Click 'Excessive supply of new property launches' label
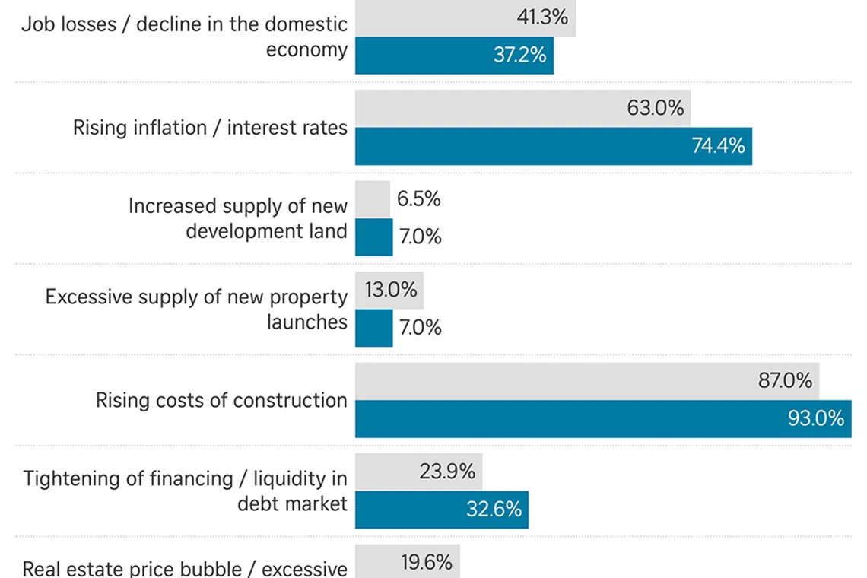867x578 pixels. [196, 309]
